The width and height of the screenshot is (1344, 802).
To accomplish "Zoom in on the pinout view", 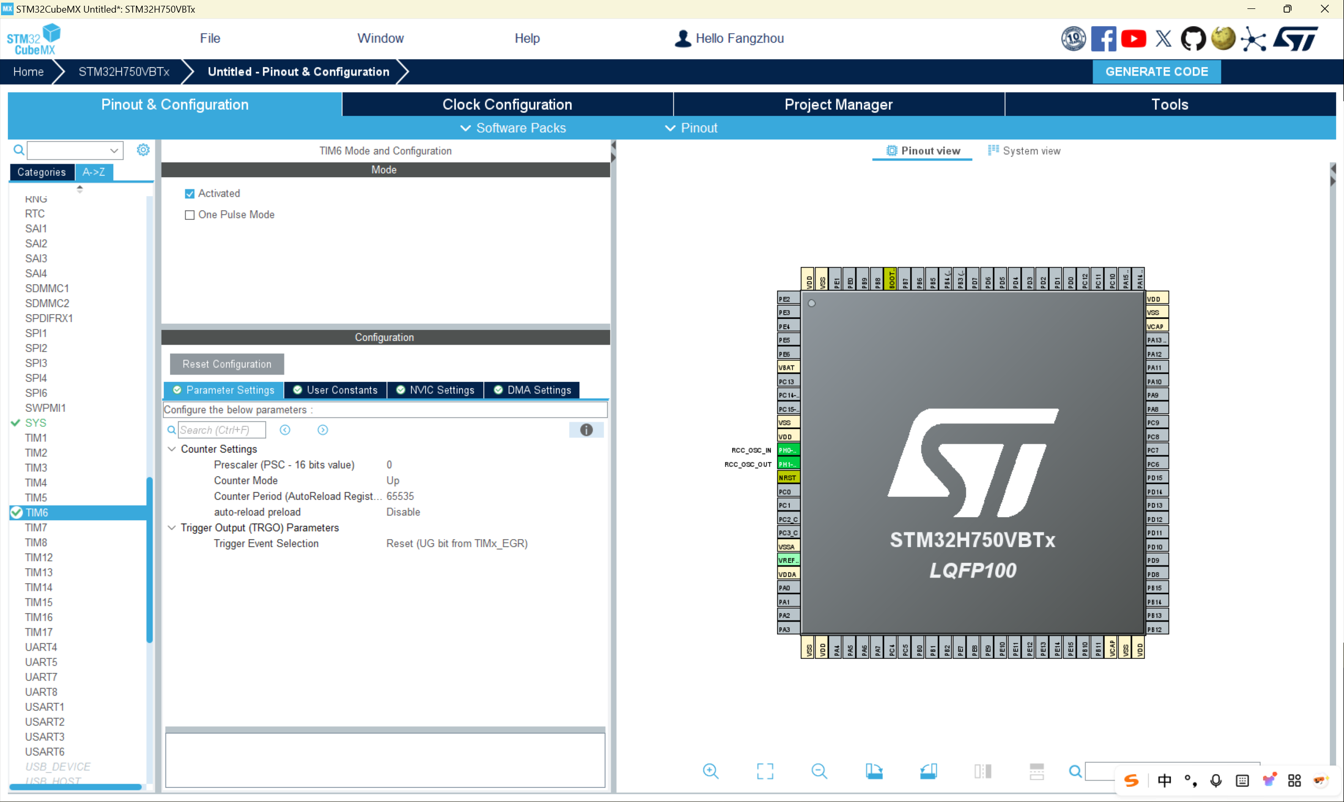I will pyautogui.click(x=711, y=771).
